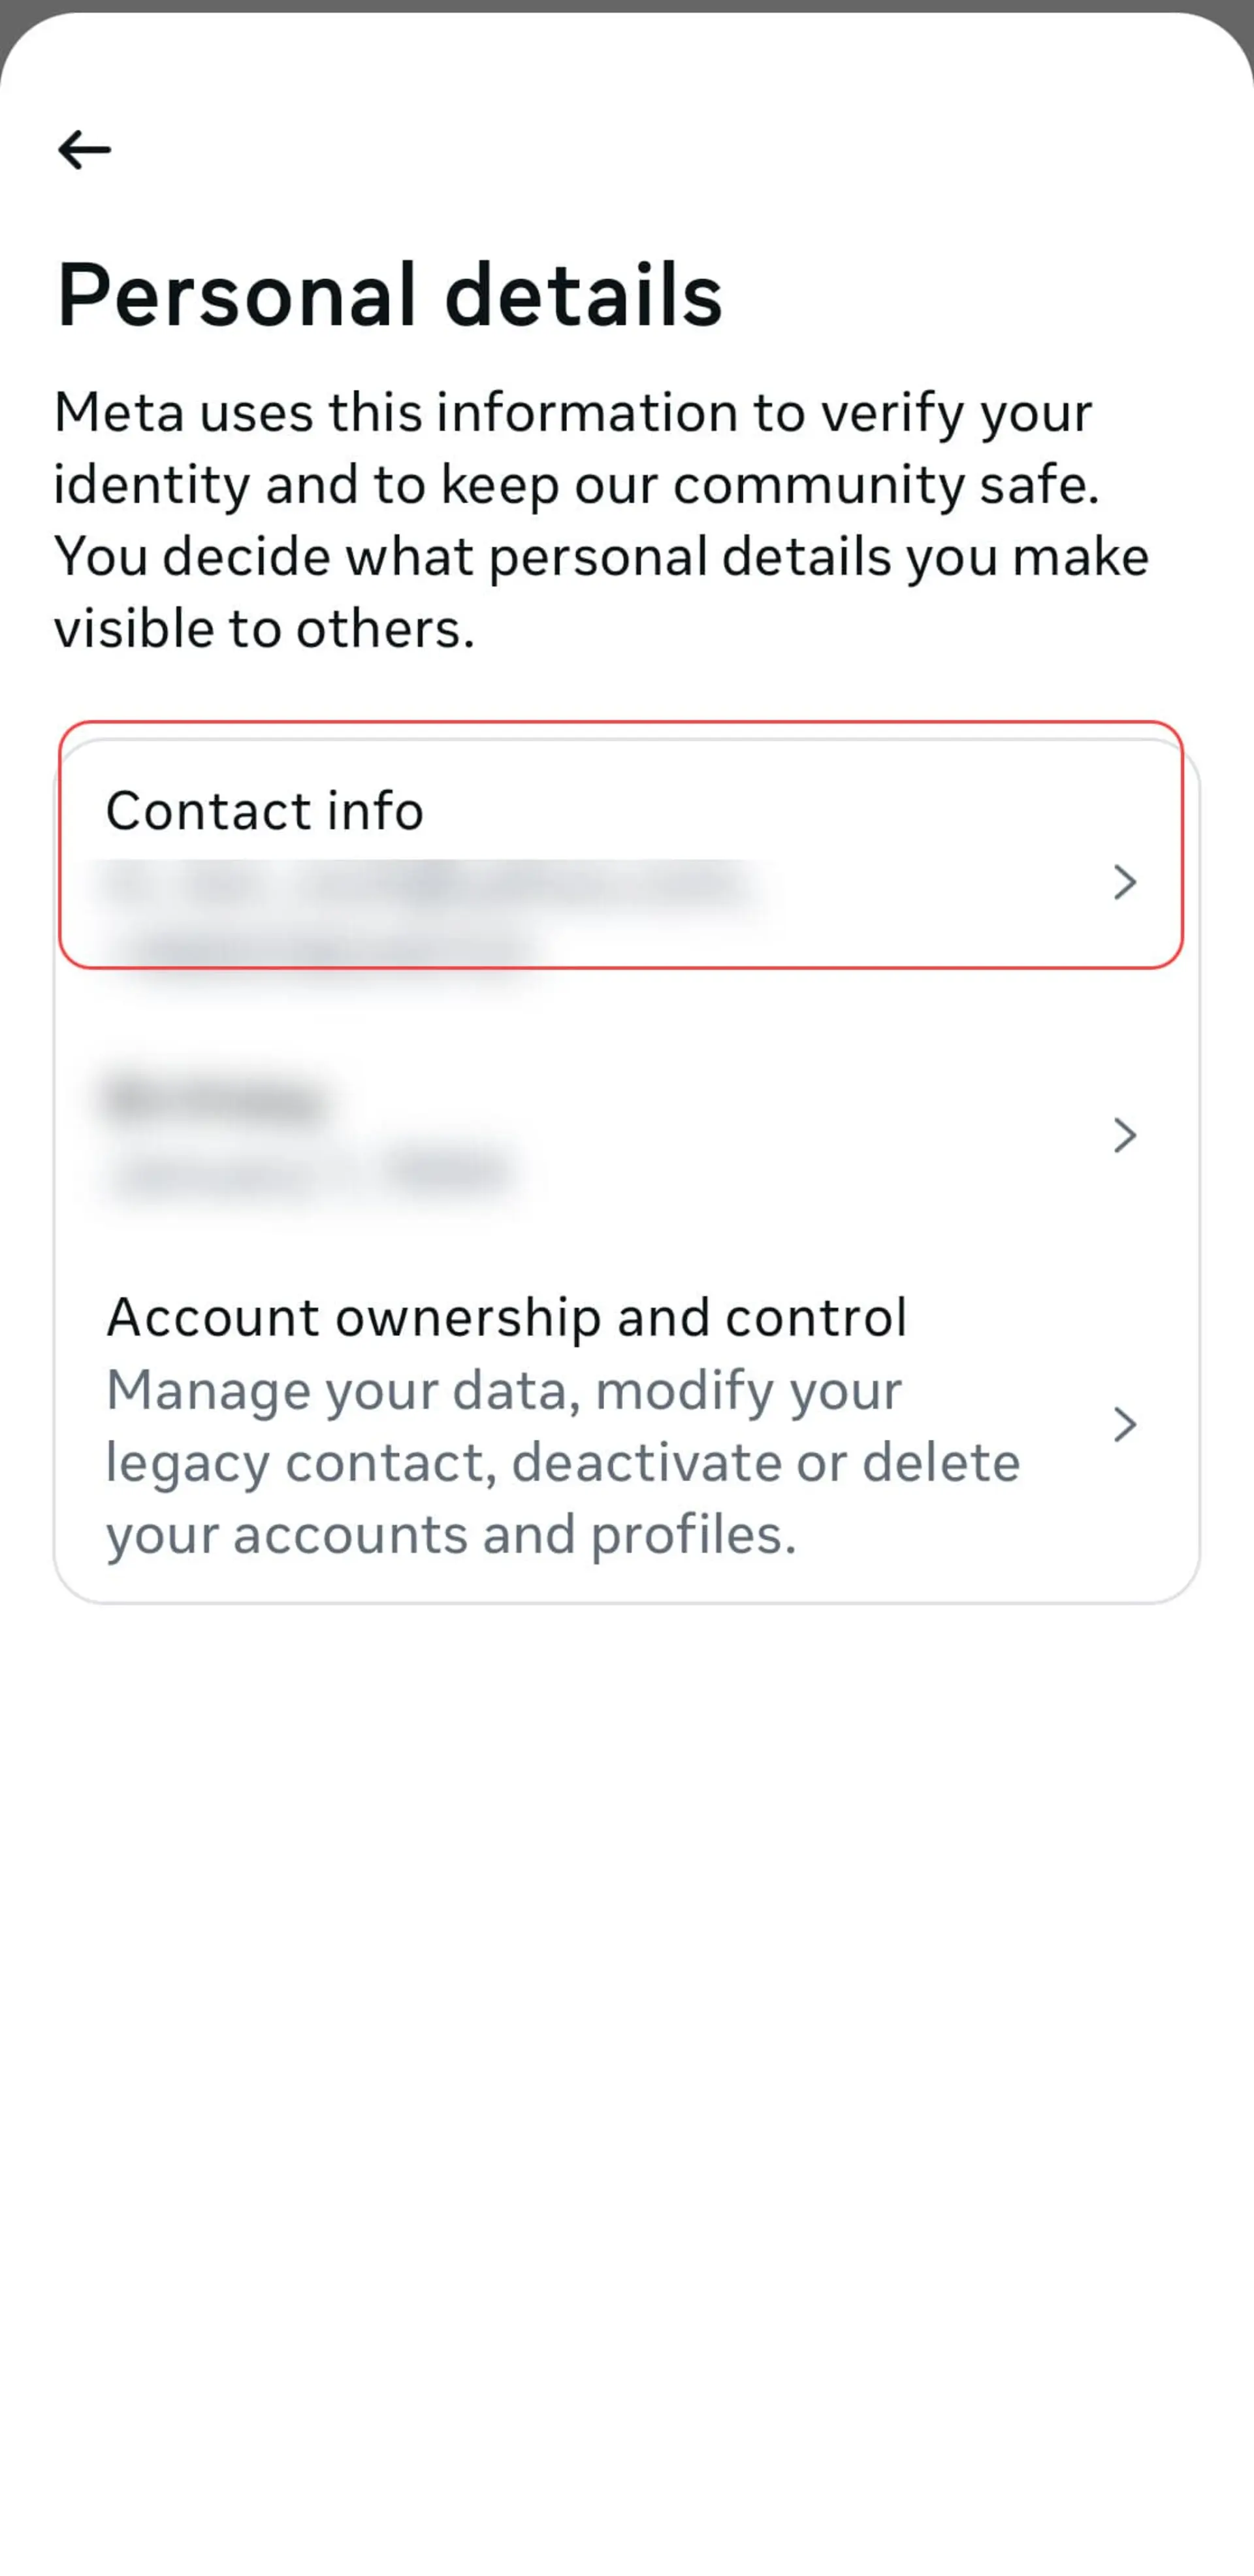Tap the back arrow icon
The image size is (1254, 2576).
tap(84, 150)
